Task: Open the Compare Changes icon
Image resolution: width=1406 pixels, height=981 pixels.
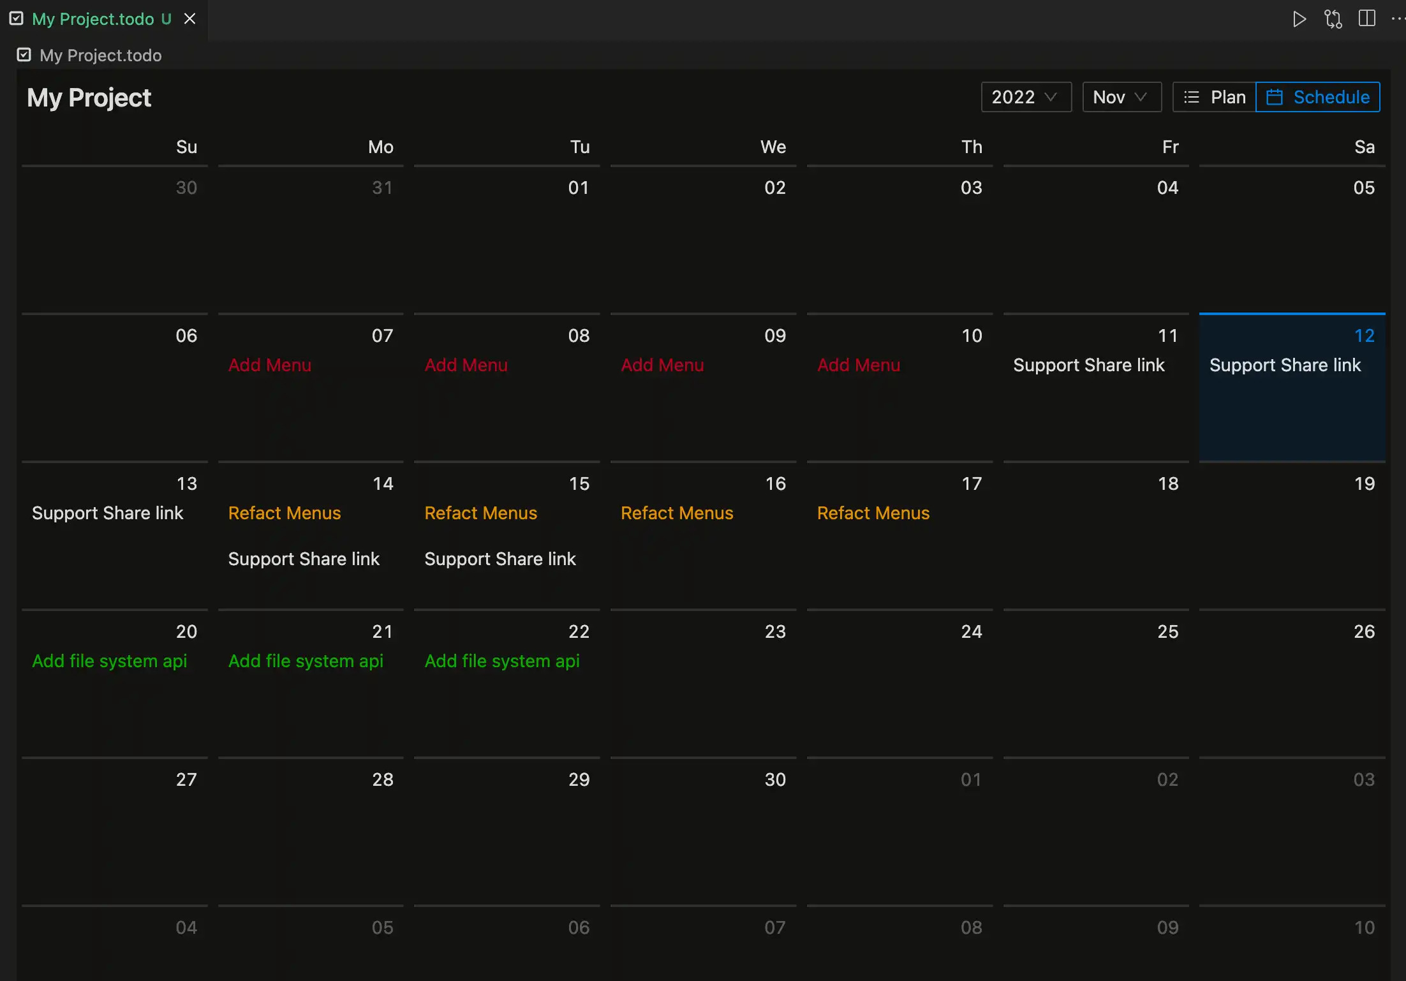Action: [1333, 18]
